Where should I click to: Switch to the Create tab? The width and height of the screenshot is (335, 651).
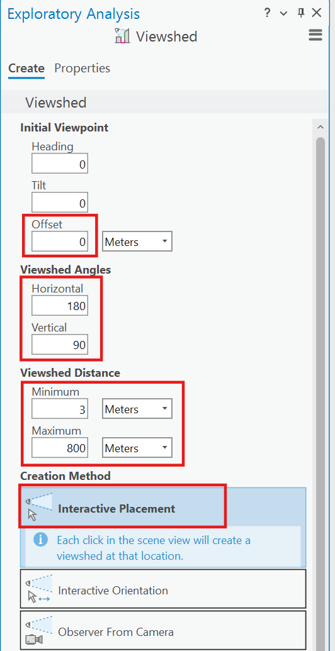pyautogui.click(x=26, y=68)
